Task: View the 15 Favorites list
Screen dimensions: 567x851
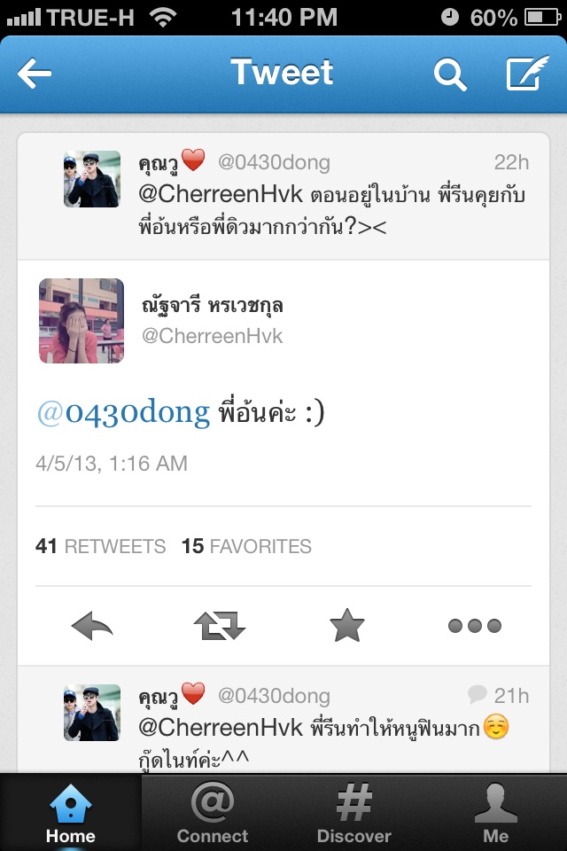Action: click(246, 546)
